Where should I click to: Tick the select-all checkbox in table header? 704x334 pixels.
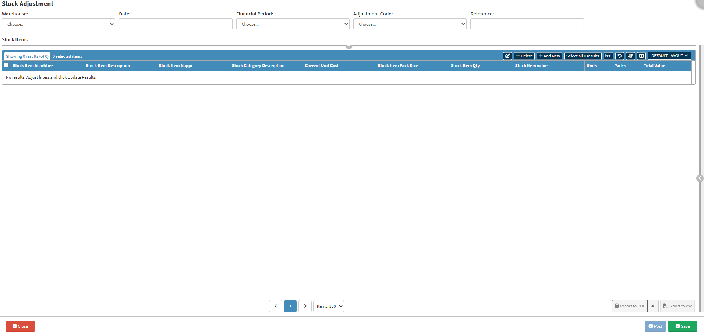(7, 65)
